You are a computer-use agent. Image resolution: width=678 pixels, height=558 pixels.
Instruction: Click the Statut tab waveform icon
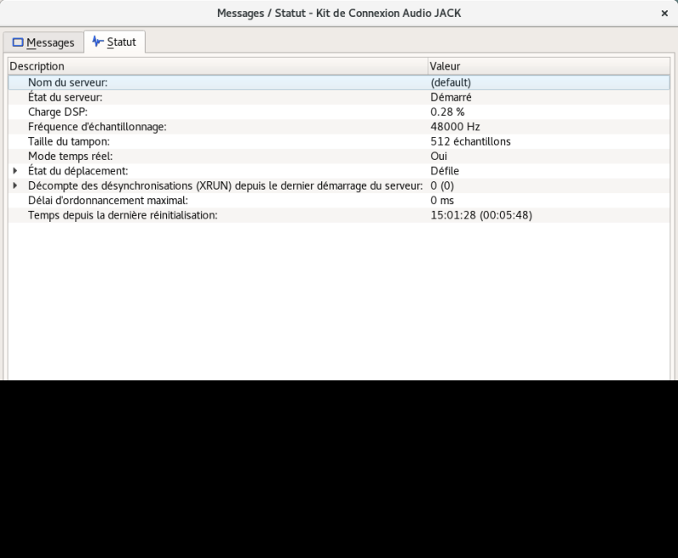pyautogui.click(x=97, y=41)
